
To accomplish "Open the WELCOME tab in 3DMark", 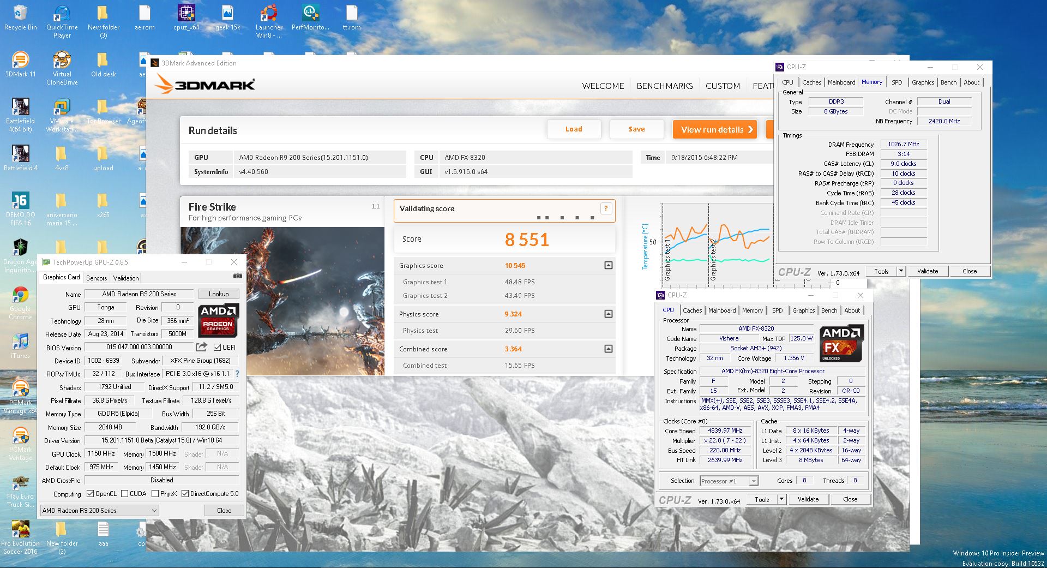I will click(603, 86).
